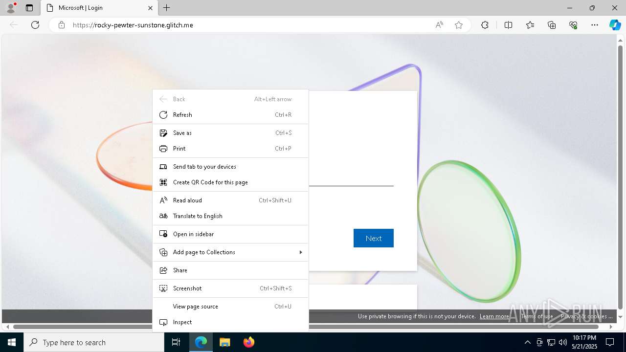Open the Windows Start menu

(x=12, y=342)
